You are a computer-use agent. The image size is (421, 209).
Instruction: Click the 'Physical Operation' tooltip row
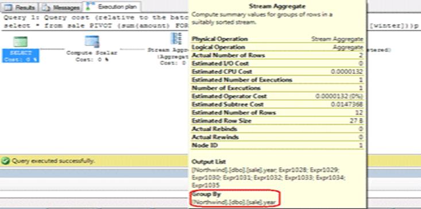(x=277, y=39)
